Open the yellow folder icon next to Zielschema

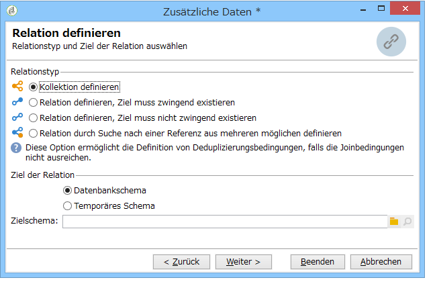(x=394, y=222)
